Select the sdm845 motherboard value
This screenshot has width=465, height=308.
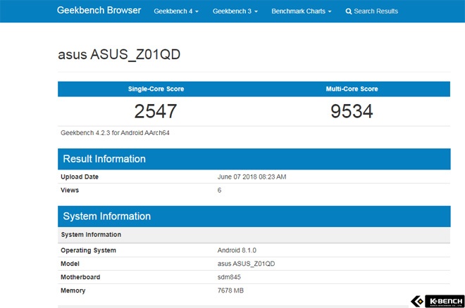pos(229,277)
